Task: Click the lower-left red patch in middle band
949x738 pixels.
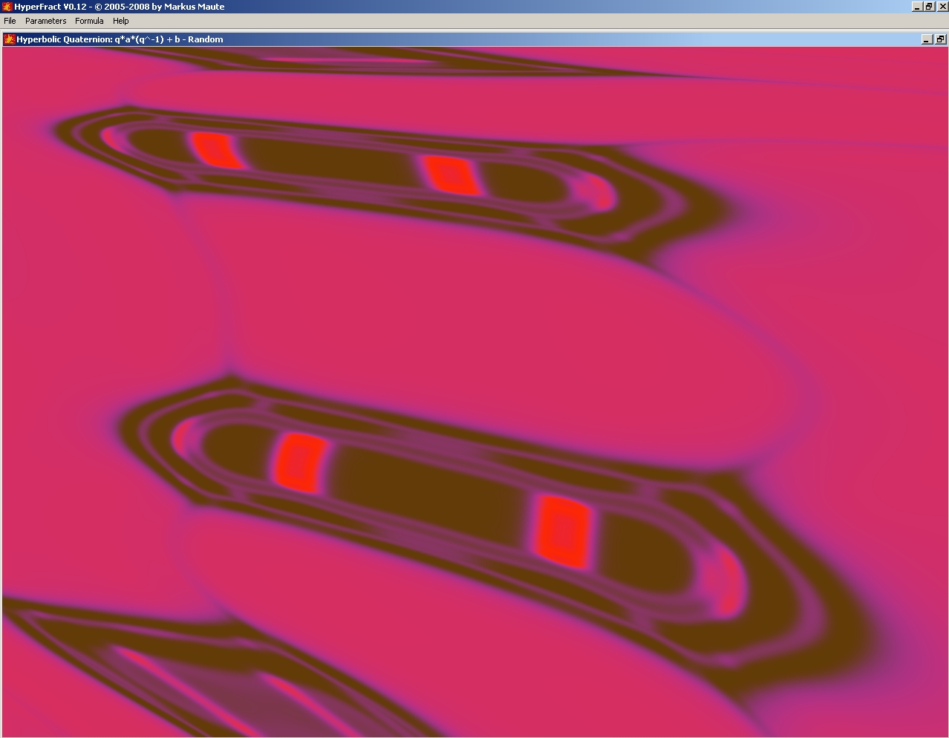Action: click(x=300, y=463)
